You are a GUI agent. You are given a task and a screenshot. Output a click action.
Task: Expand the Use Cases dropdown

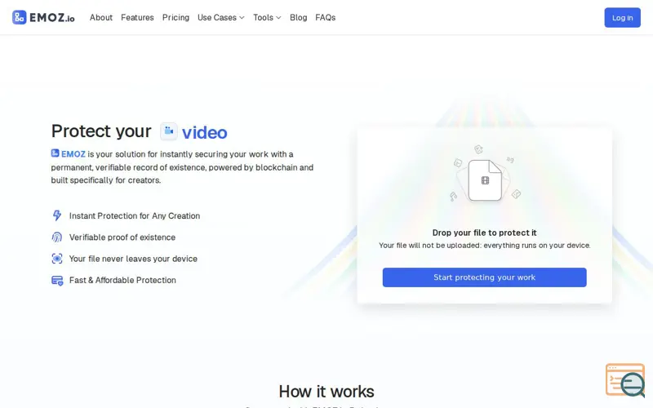220,17
